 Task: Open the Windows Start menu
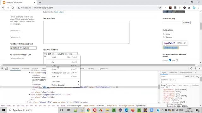[x=3, y=110]
